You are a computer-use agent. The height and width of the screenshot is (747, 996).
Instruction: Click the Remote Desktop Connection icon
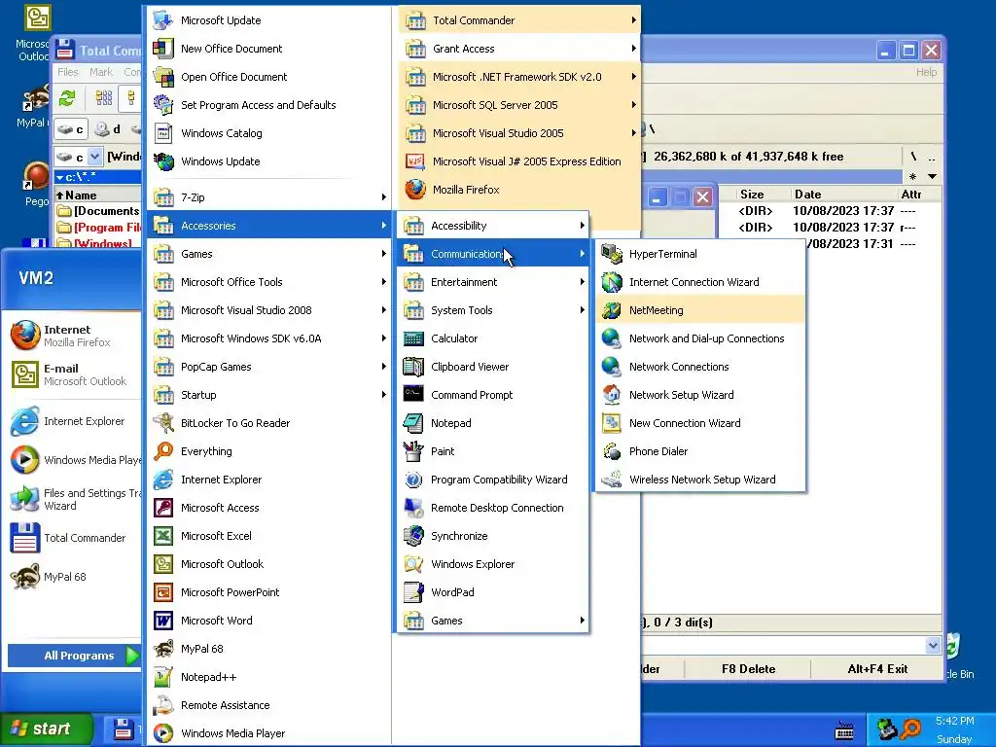pos(413,508)
